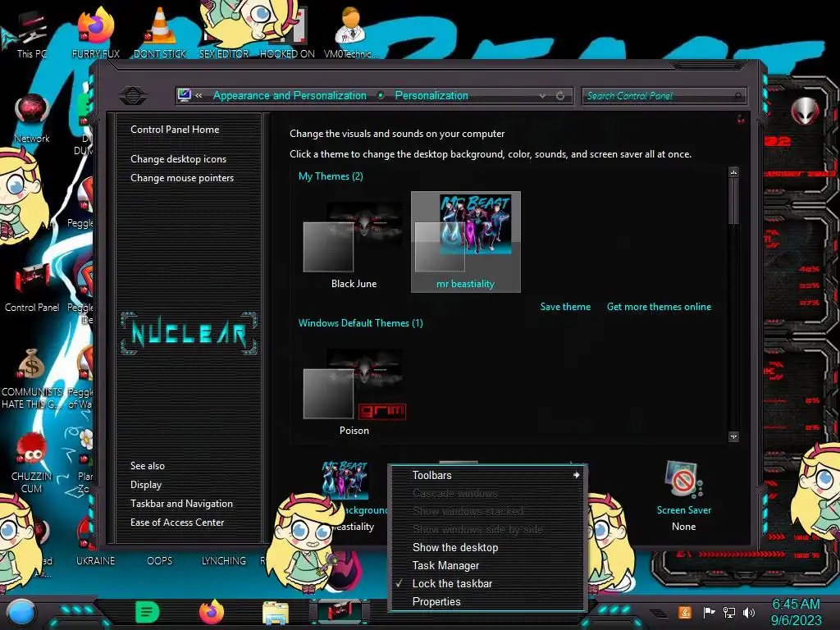Screen dimensions: 840x630
Task: Click the search magnifier in Control Panel
Action: pos(738,95)
